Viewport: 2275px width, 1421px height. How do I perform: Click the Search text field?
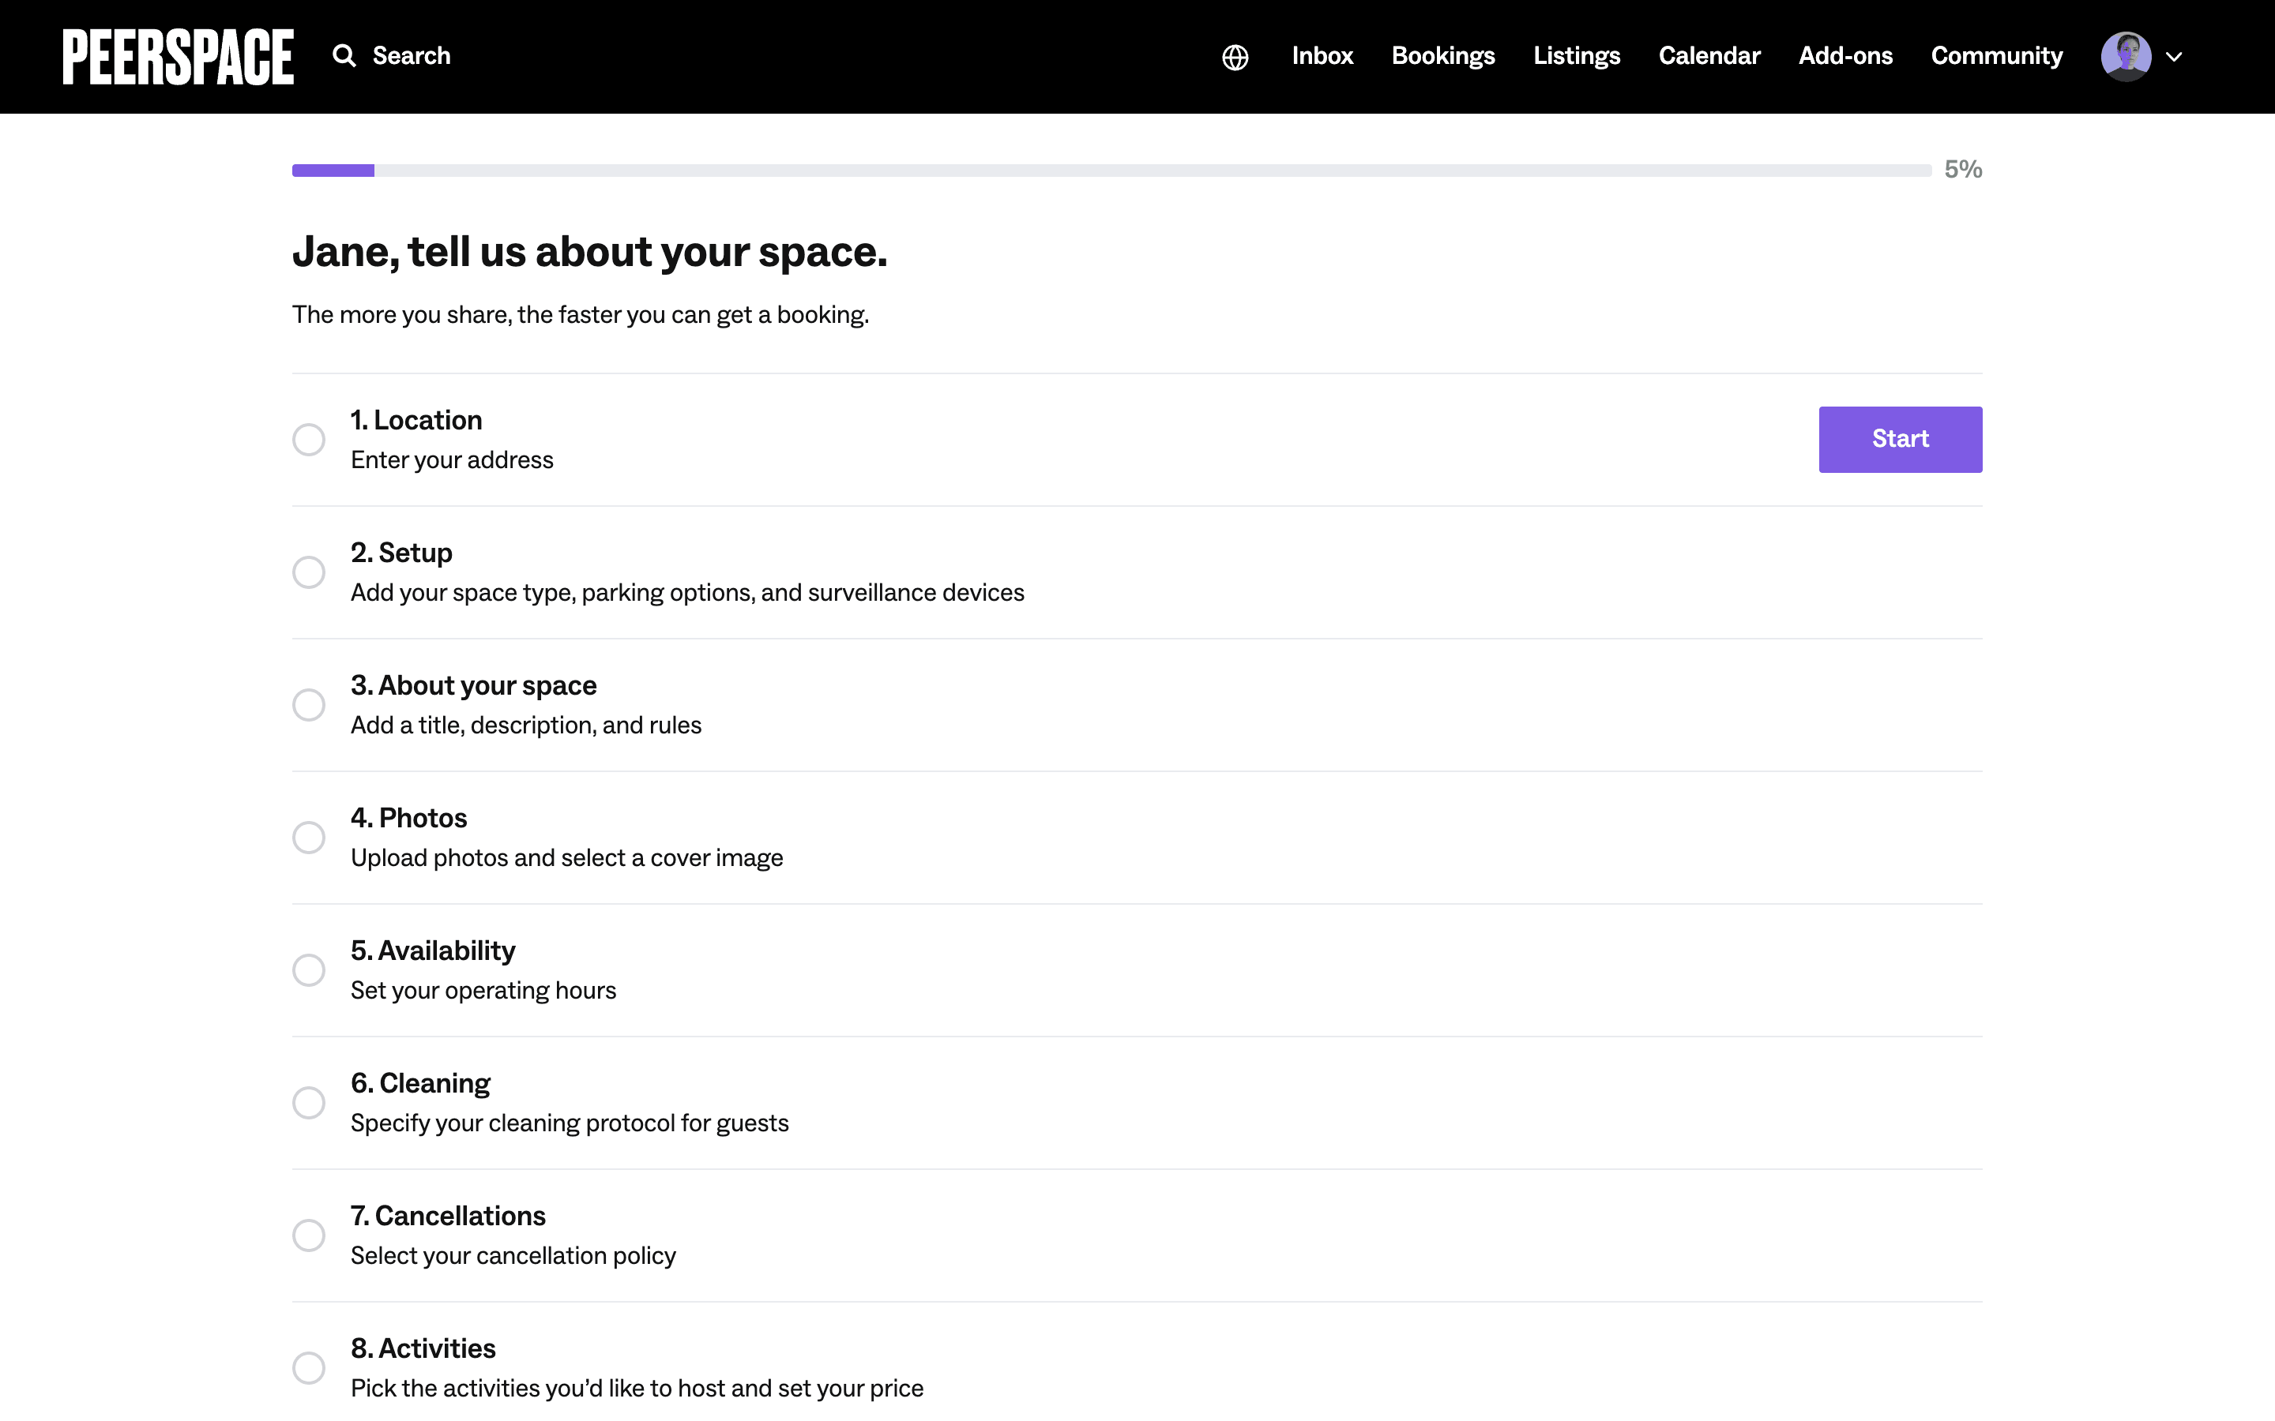(x=412, y=56)
